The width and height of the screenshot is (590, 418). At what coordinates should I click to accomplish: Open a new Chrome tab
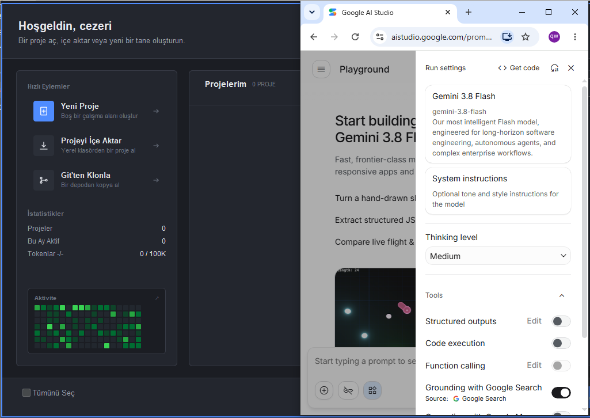(469, 13)
